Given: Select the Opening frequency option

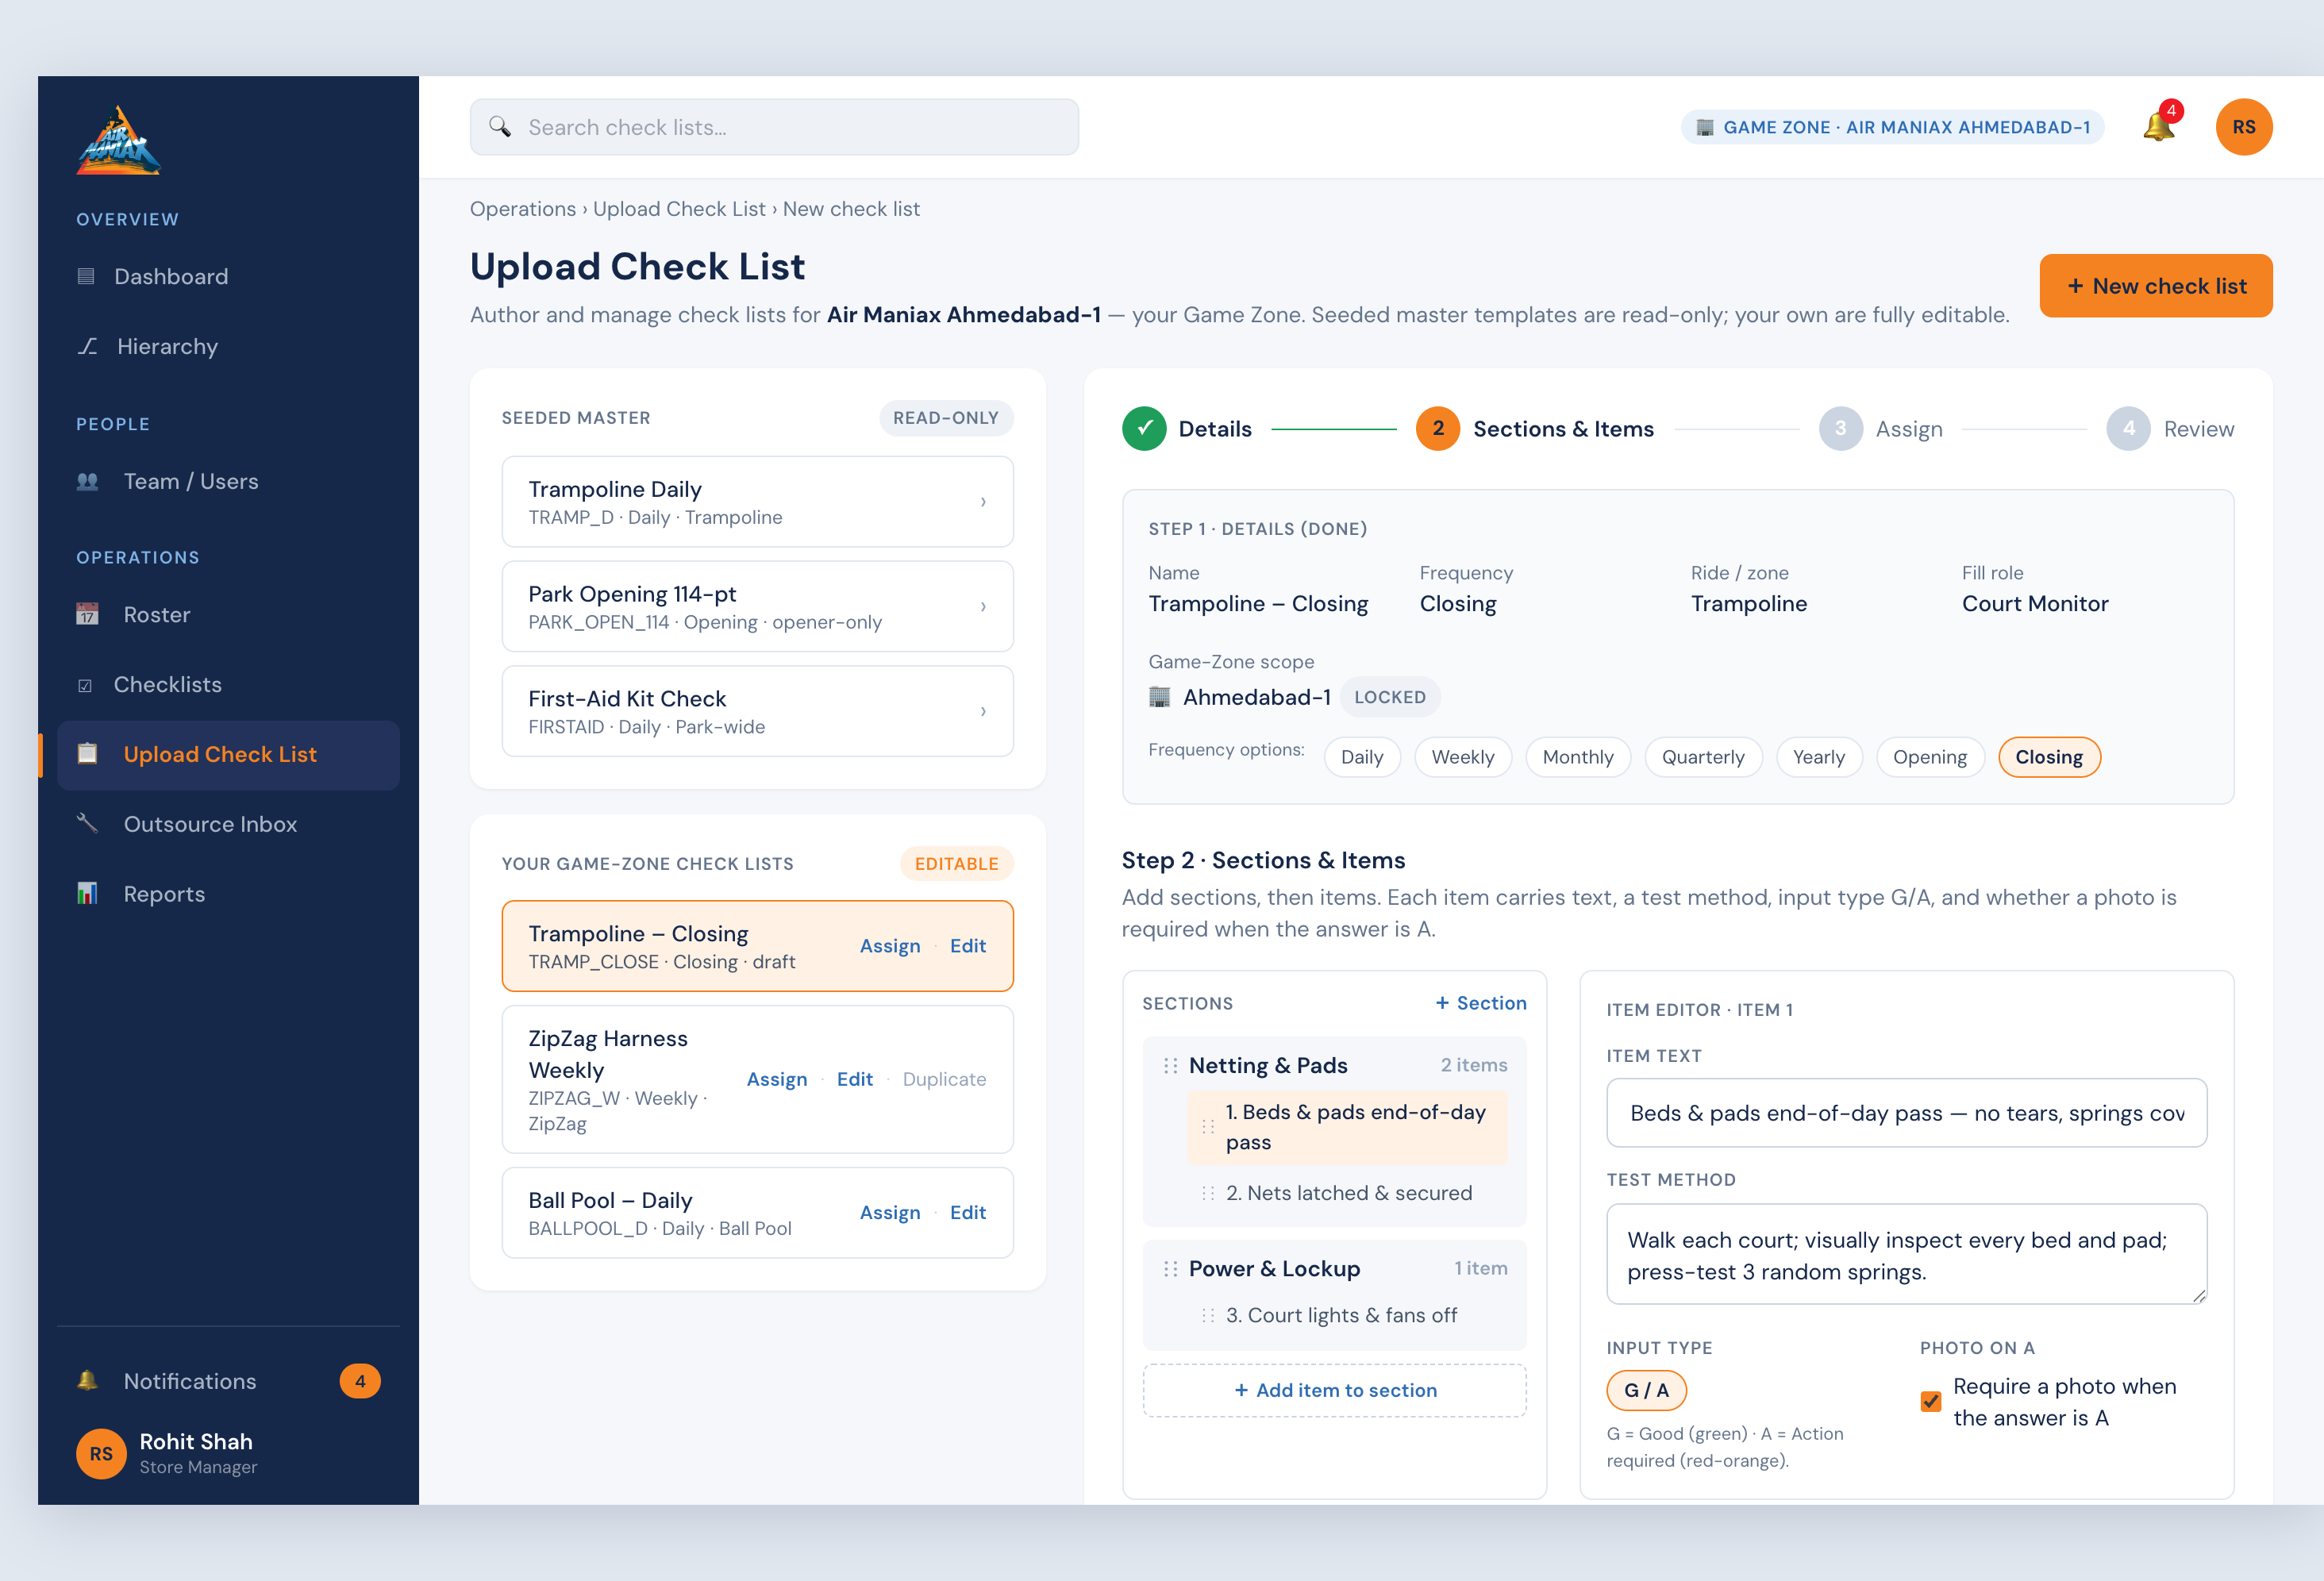Looking at the screenshot, I should (x=1929, y=757).
